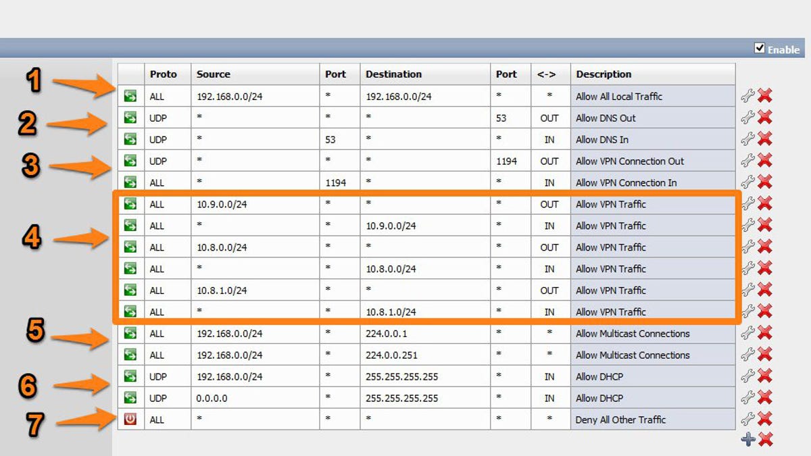Toggle status icon of 10.9.0.0/24 OUT rule
Viewport: 811px width, 456px height.
(x=130, y=203)
